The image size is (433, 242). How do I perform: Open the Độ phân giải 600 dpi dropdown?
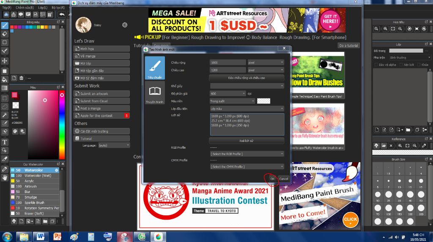click(227, 93)
